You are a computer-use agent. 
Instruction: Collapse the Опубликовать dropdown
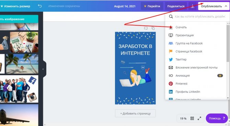[x=226, y=6]
